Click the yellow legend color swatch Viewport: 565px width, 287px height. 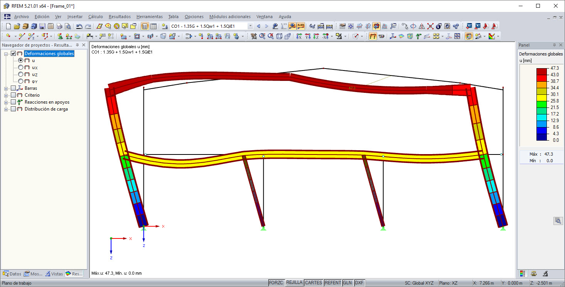[x=542, y=97]
